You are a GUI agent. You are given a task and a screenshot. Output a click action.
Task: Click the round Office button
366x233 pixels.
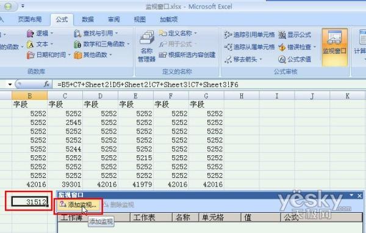coord(8,6)
